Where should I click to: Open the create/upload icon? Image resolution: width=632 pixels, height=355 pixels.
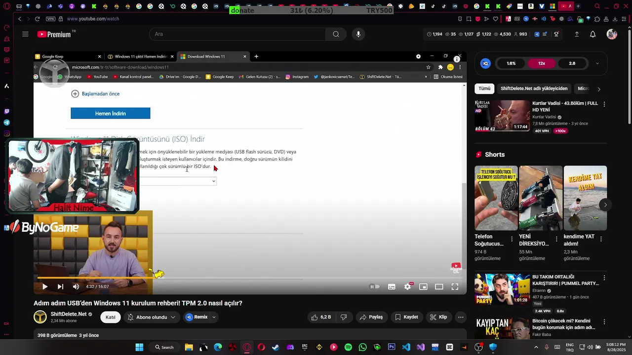click(577, 34)
